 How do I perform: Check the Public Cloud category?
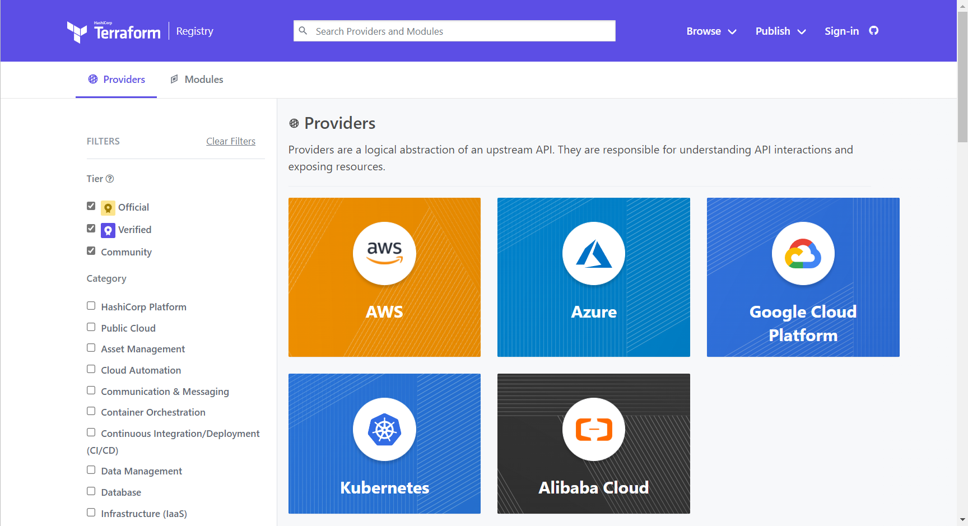(91, 327)
